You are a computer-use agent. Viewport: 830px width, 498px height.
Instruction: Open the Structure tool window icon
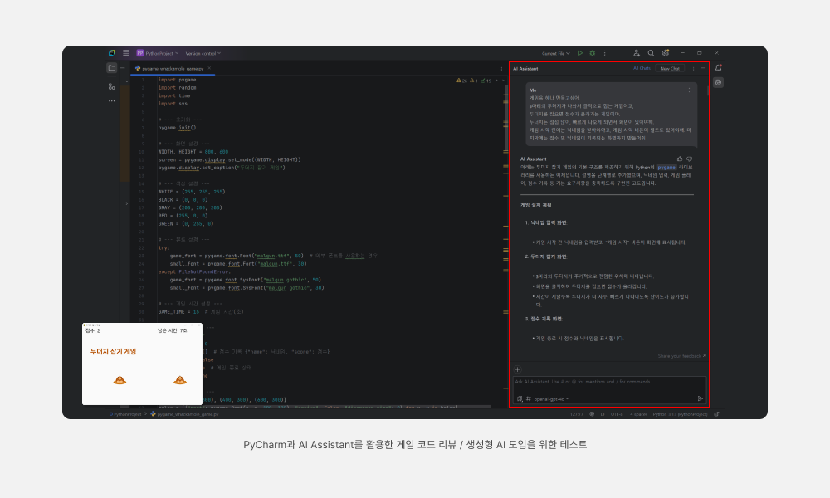[111, 86]
